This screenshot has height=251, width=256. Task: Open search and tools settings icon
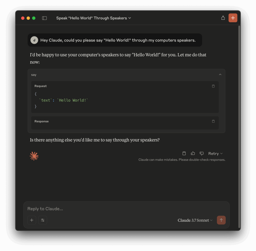[43, 220]
